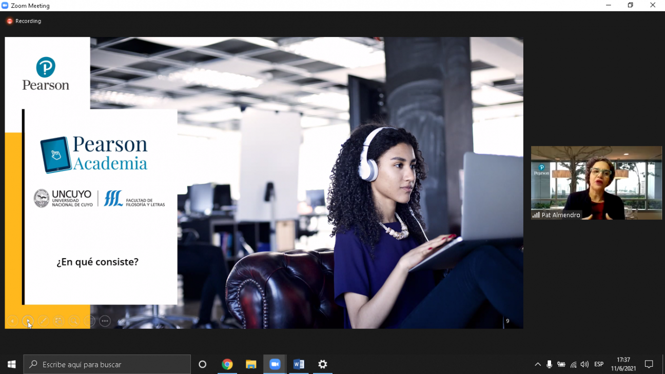Activate slideshow zoom magnifier

click(74, 321)
